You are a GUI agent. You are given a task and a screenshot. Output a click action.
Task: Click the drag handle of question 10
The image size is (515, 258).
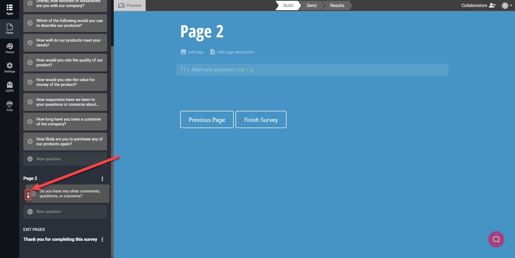coord(28,193)
